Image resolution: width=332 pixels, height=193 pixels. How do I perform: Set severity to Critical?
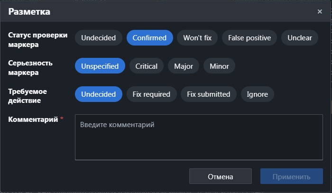(x=146, y=66)
